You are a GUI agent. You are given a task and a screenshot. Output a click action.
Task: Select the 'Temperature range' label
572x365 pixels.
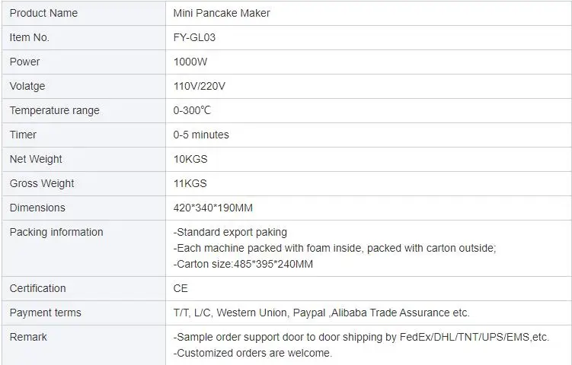[54, 110]
